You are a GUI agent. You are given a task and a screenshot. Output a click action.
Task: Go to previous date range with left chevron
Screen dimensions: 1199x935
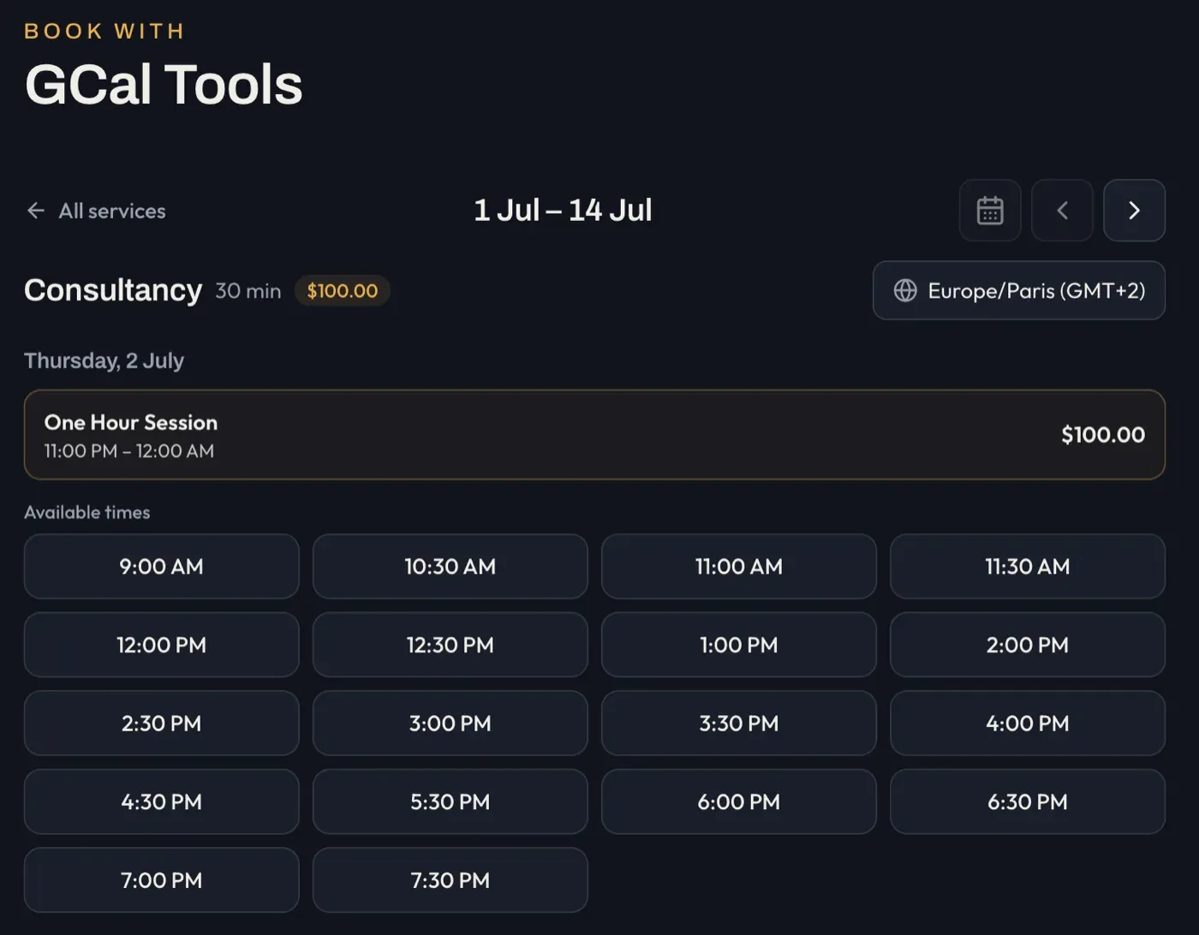point(1062,210)
